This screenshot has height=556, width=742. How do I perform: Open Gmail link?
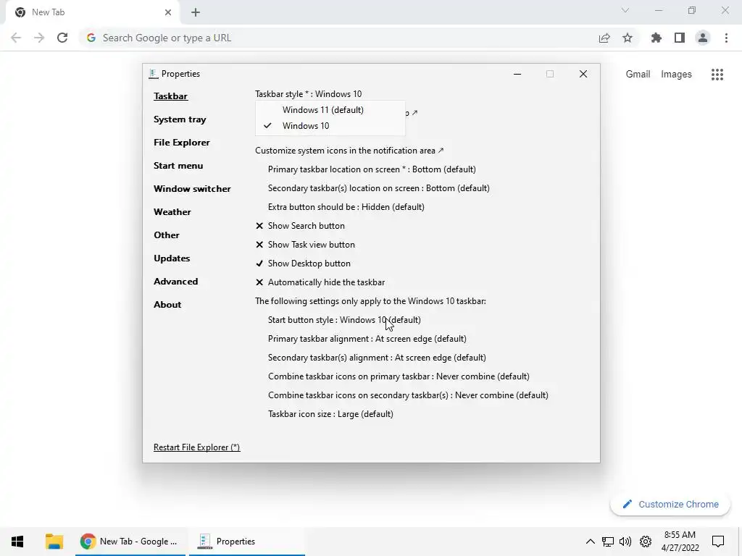(638, 75)
